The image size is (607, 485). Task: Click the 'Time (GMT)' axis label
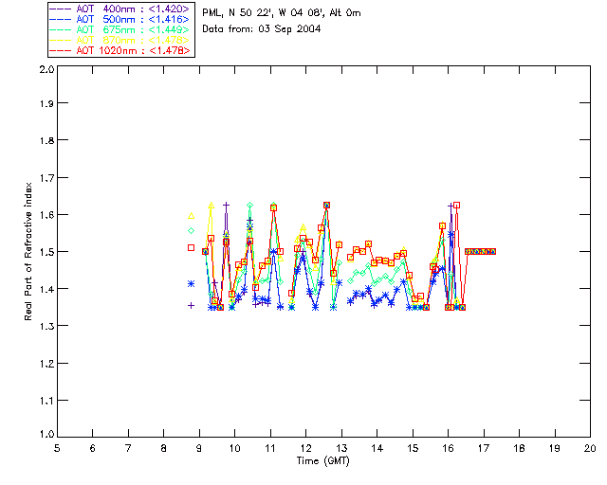tap(323, 460)
